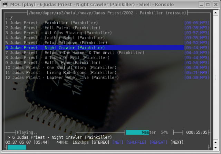The height and width of the screenshot is (154, 221).
Task: Click the scroll up arrow near bottom
Action: point(215,143)
